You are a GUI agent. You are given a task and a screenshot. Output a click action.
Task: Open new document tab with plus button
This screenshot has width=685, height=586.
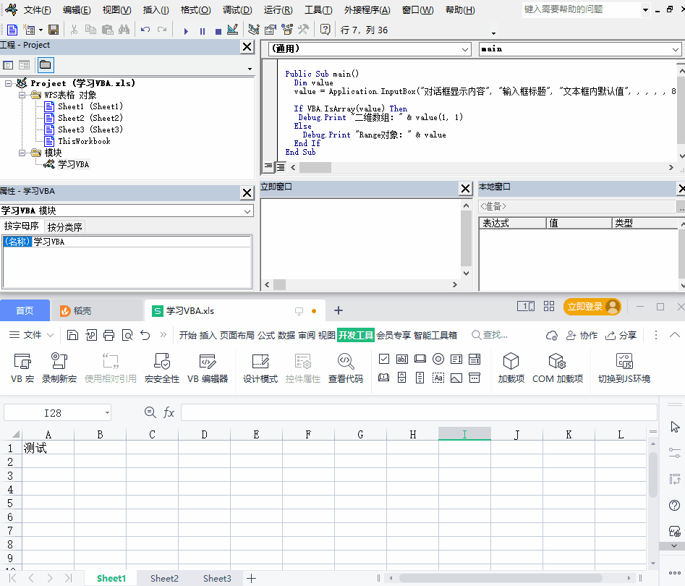[x=338, y=310]
